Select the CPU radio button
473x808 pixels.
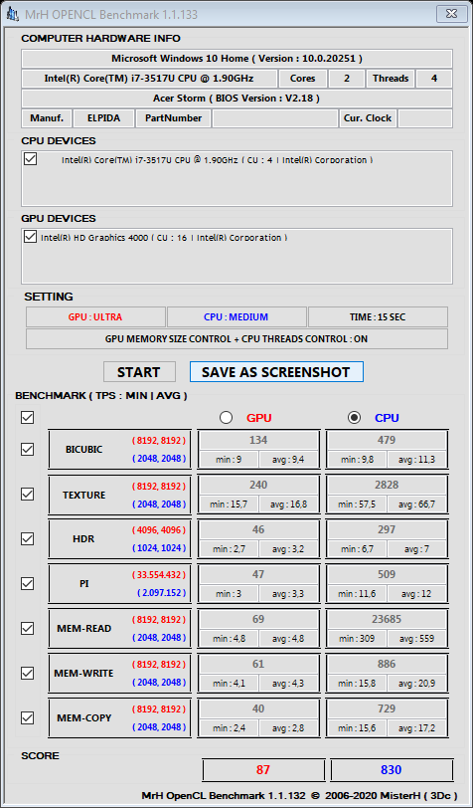click(354, 418)
